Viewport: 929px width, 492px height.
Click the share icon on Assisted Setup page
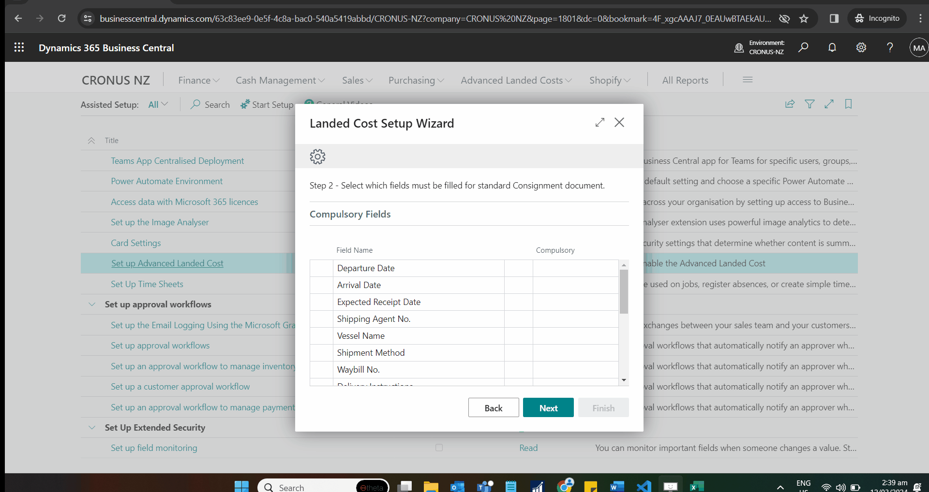click(x=790, y=104)
